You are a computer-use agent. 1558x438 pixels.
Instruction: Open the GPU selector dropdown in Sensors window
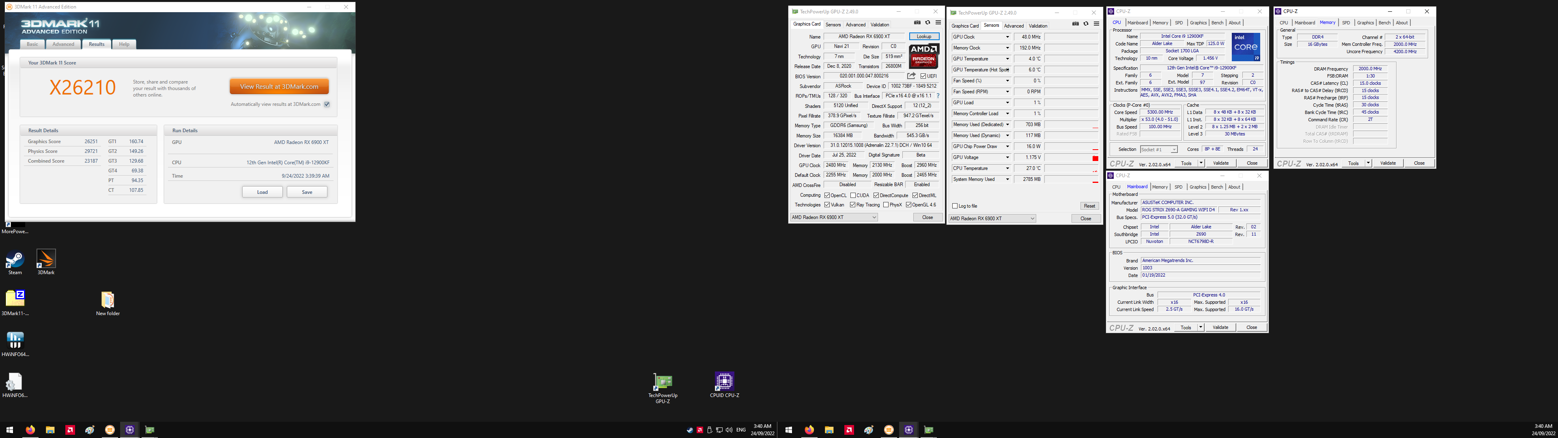click(x=992, y=219)
